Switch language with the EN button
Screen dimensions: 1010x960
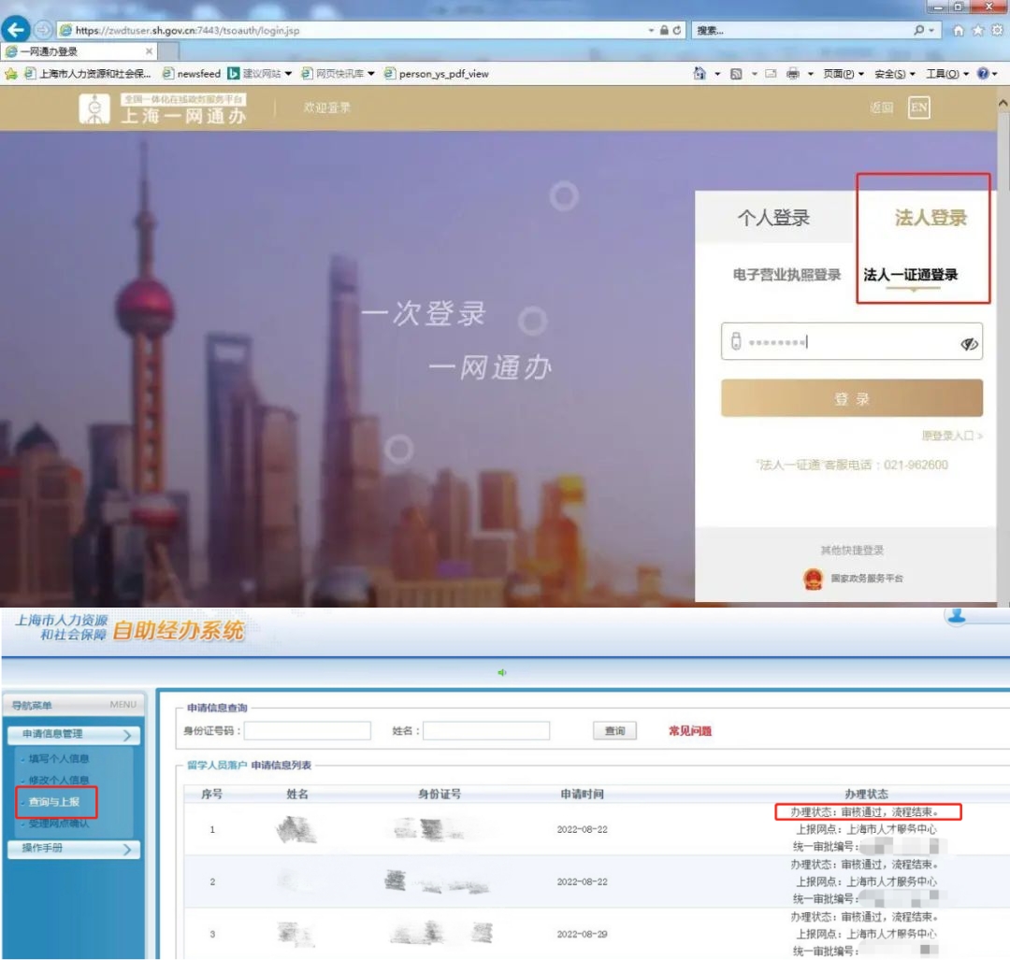(x=918, y=107)
